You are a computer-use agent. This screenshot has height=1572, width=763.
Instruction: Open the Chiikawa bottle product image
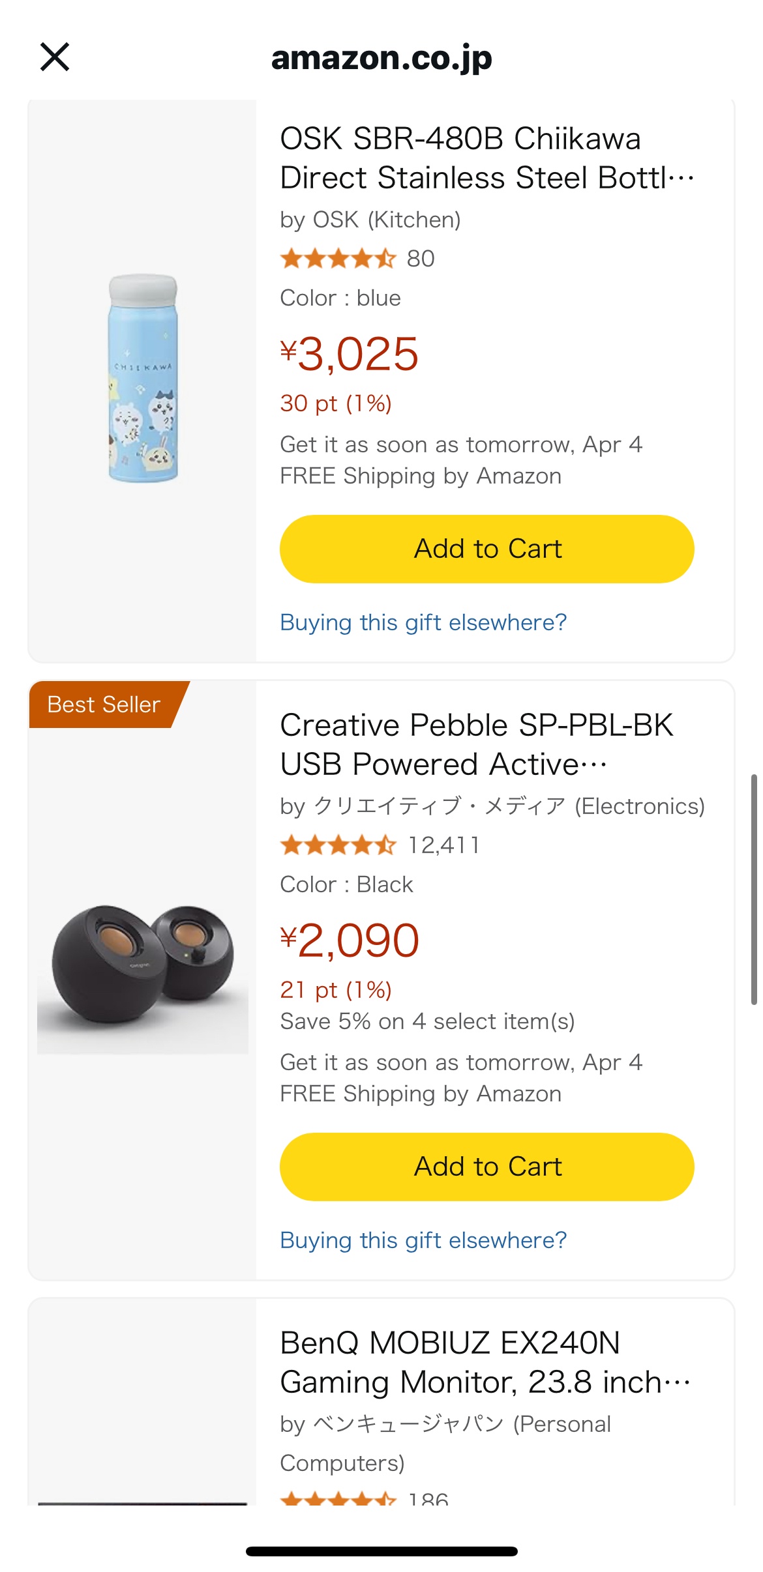[143, 379]
